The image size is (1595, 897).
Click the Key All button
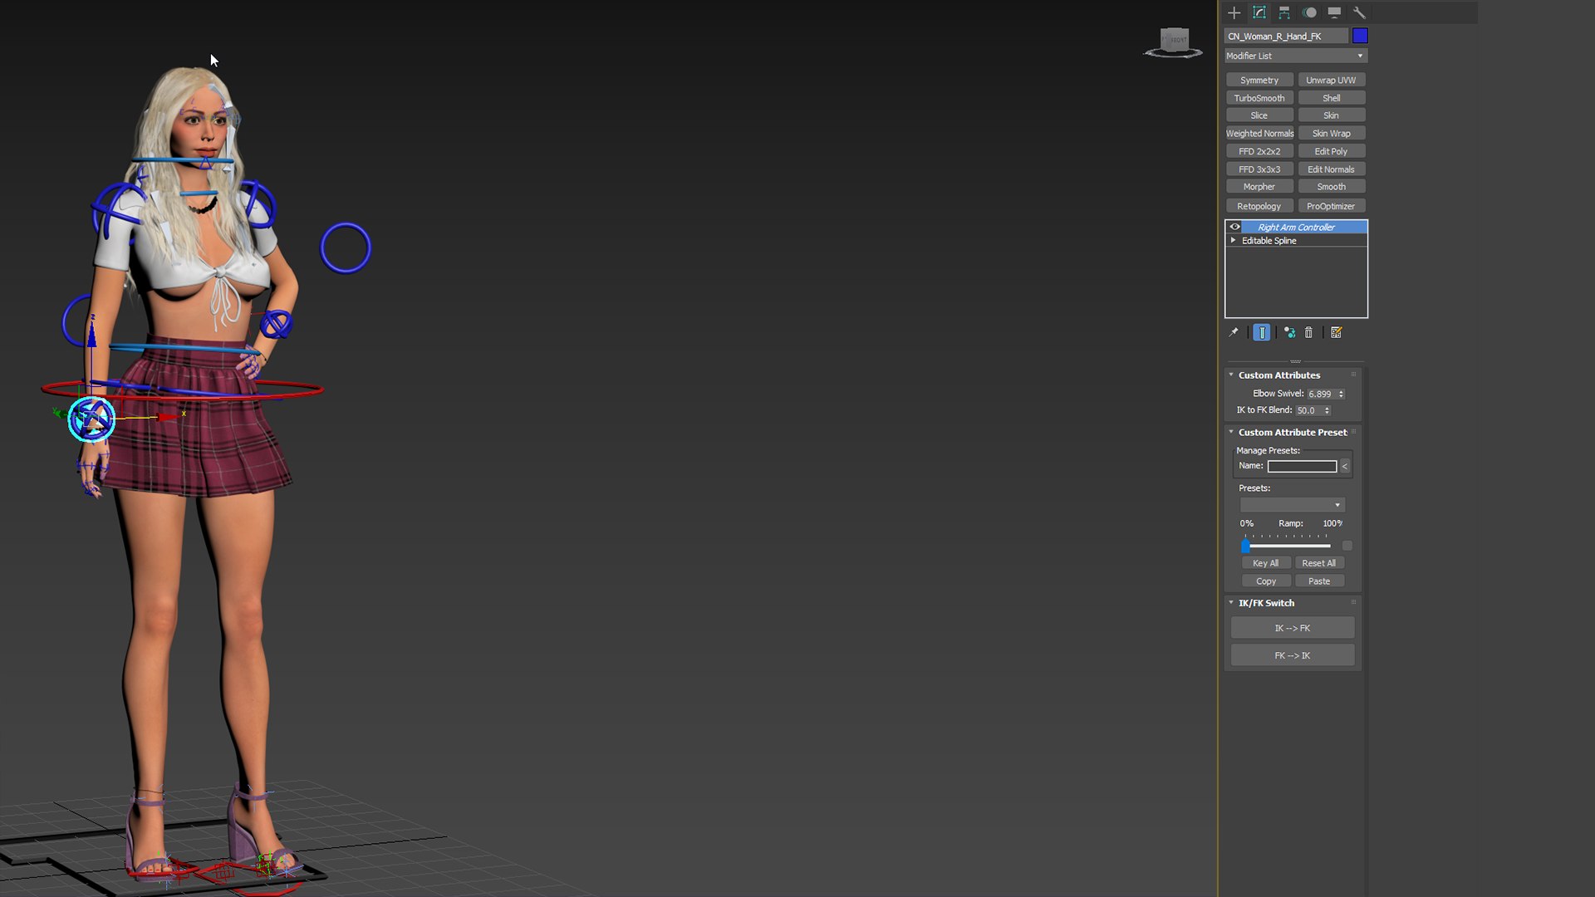click(x=1265, y=563)
